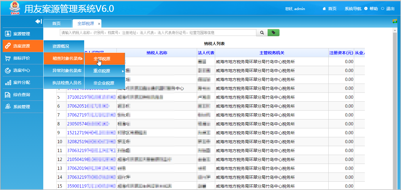Collapse the left sidebar arrow icon

(x=39, y=21)
